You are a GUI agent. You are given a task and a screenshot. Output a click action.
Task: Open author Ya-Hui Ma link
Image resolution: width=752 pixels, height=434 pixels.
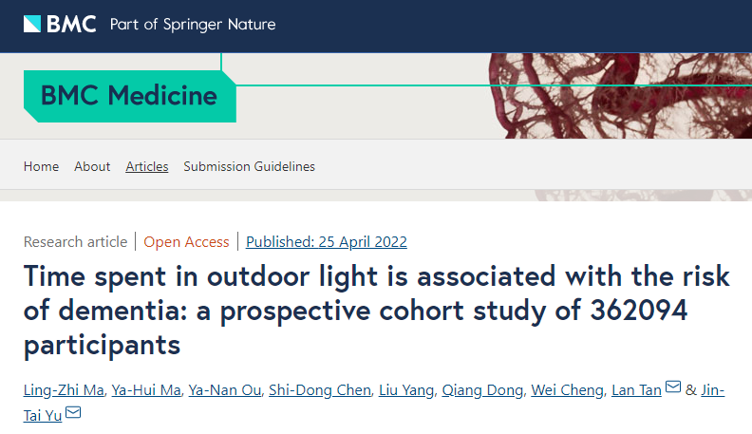pyautogui.click(x=146, y=390)
